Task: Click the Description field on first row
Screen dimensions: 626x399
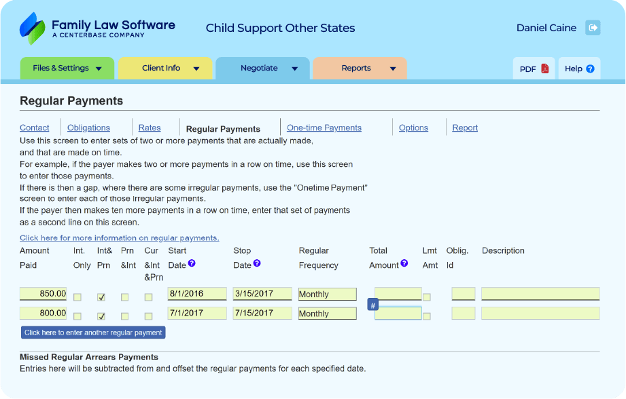Action: (x=540, y=294)
